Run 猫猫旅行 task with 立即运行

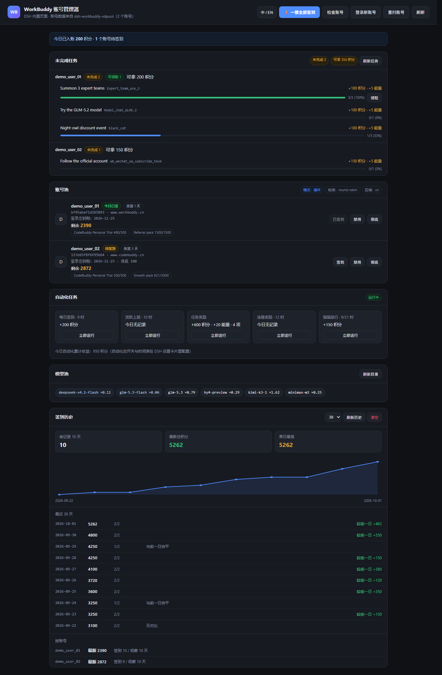pyautogui.click(x=350, y=335)
